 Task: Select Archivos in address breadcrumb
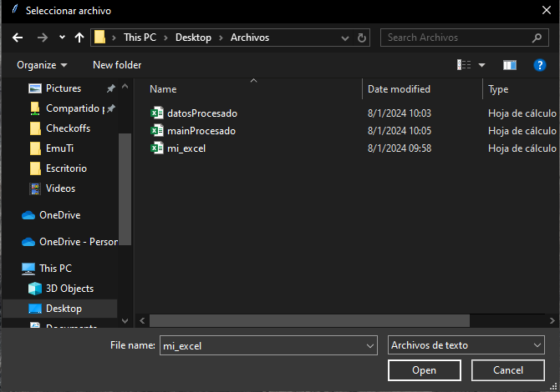pos(250,38)
